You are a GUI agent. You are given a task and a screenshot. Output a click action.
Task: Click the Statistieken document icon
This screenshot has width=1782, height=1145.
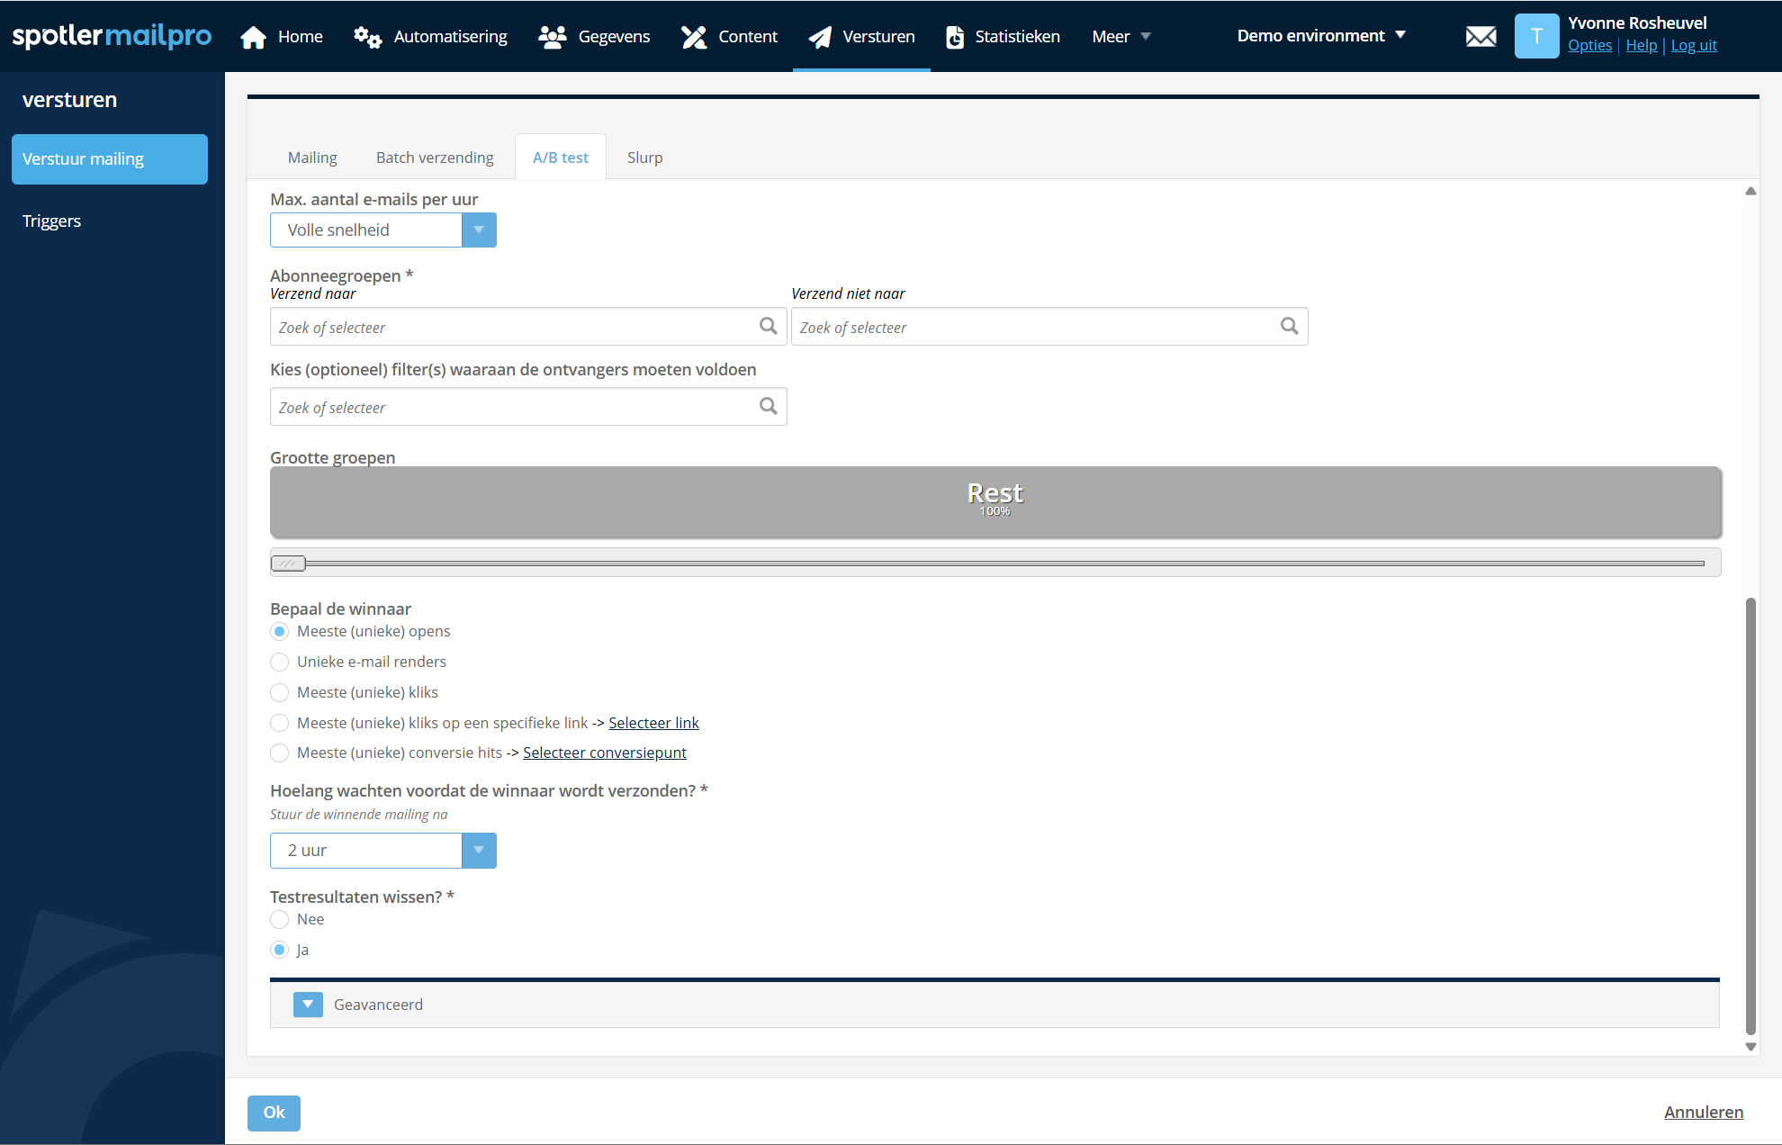[x=955, y=37]
